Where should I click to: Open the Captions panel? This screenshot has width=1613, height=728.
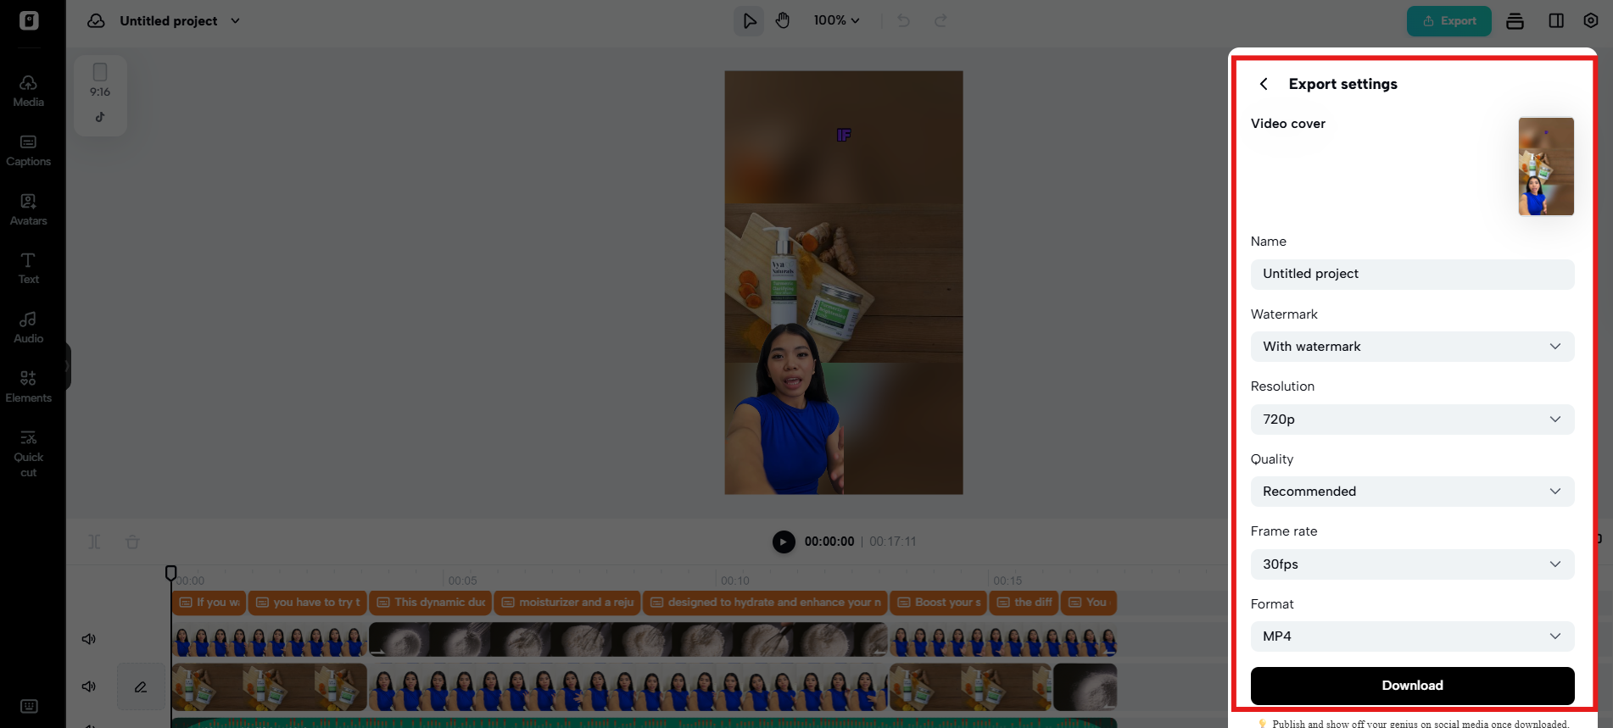pos(28,150)
